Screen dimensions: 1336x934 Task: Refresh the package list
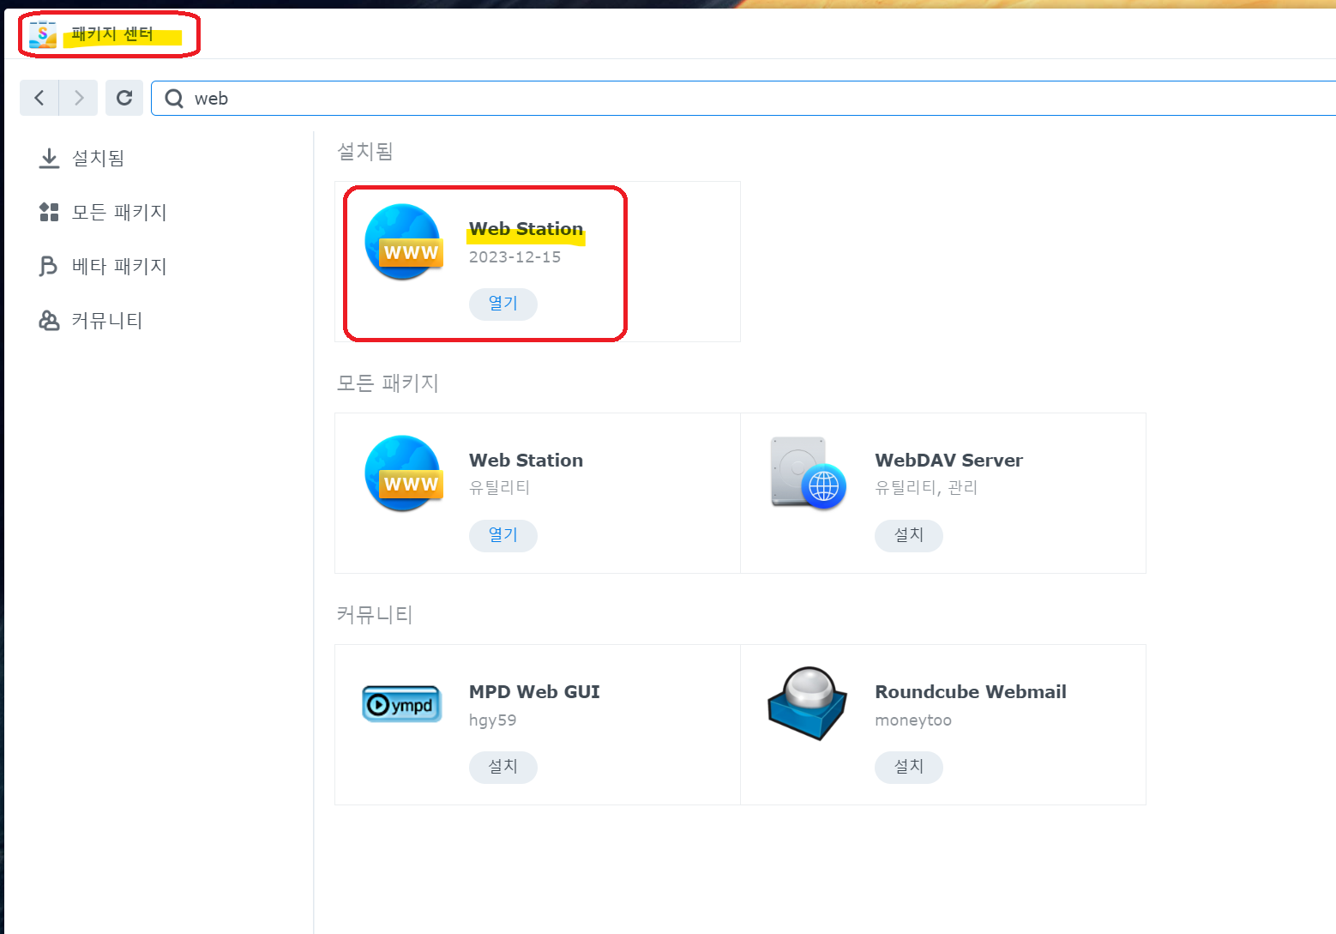click(x=124, y=98)
